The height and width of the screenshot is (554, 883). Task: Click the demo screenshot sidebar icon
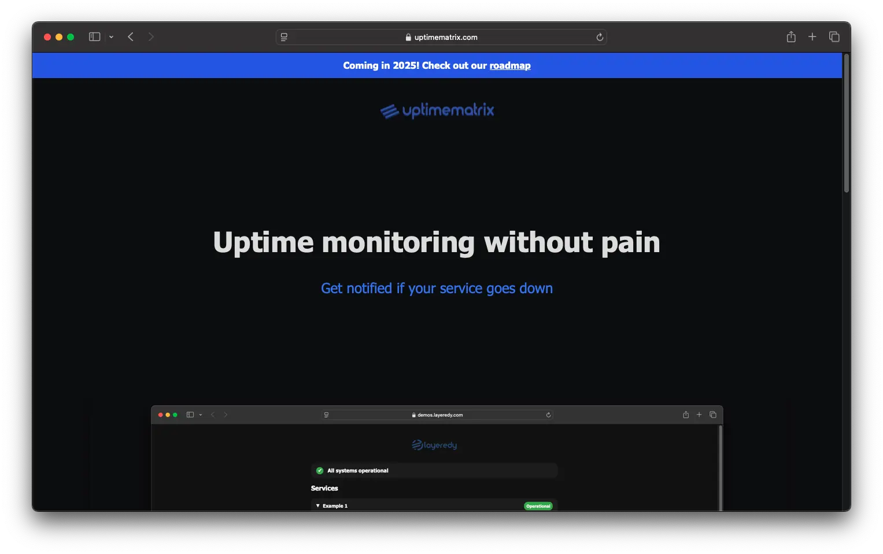(190, 415)
